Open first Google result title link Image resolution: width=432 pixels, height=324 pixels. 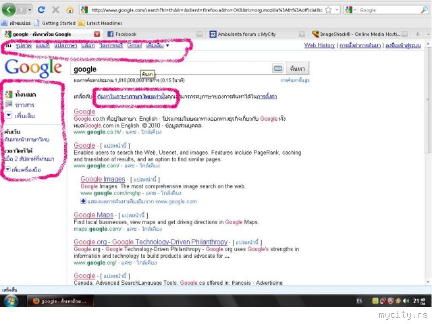[x=84, y=111]
